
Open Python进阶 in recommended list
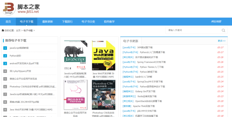pos(15,56)
